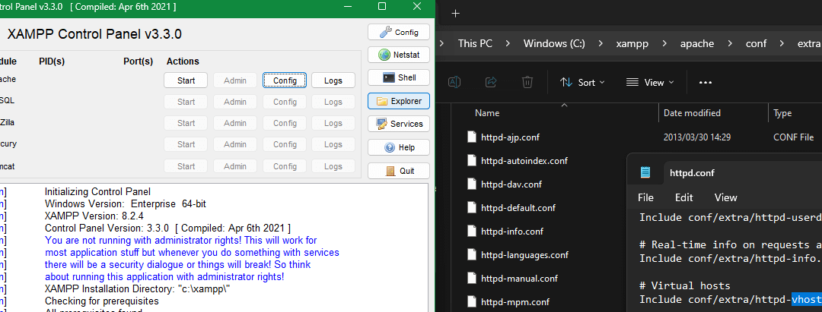Select httpd-dav.conf file
This screenshot has width=822, height=312.
click(x=511, y=184)
